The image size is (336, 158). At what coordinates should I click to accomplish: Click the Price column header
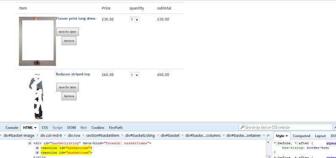pyautogui.click(x=106, y=8)
